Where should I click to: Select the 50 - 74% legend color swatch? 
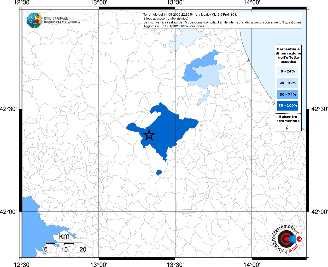tap(288, 94)
